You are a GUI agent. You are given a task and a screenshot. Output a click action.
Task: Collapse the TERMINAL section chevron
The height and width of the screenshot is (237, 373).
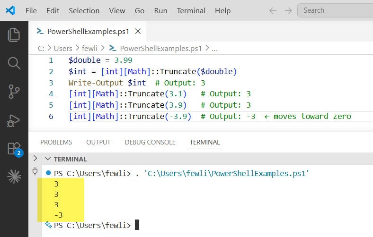[x=48, y=159]
